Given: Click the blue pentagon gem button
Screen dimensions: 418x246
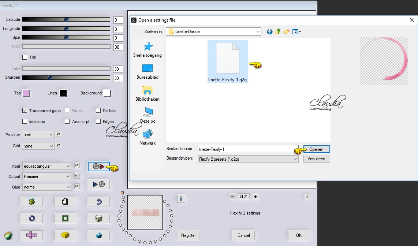Looking at the screenshot, I should (x=98, y=235).
